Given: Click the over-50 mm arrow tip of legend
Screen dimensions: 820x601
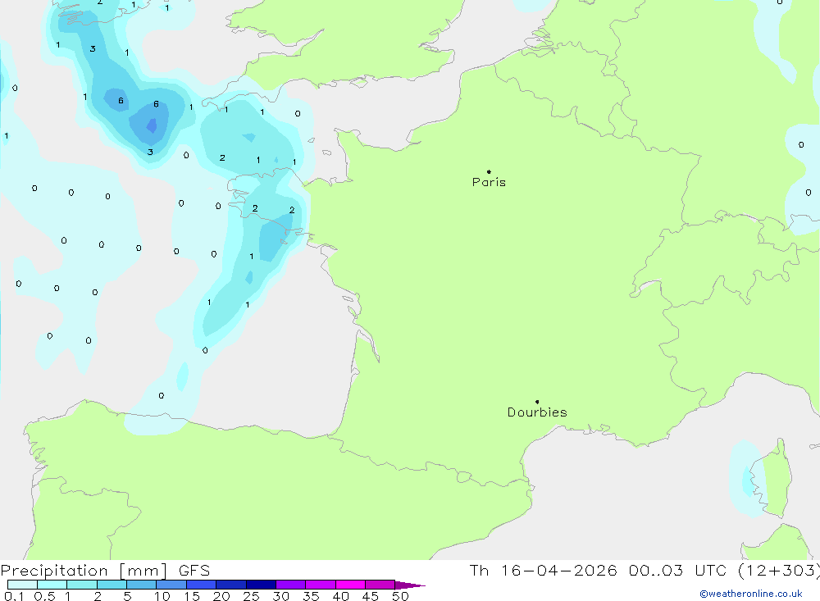Looking at the screenshot, I should point(410,585).
